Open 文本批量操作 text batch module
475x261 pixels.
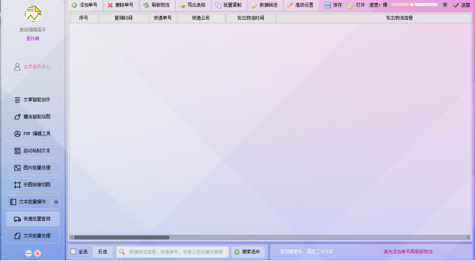29,202
